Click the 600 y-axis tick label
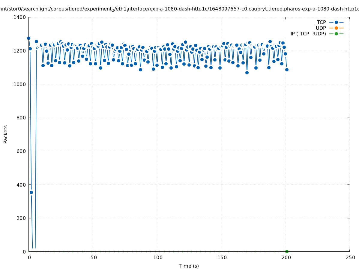The image size is (359, 270). click(21, 151)
